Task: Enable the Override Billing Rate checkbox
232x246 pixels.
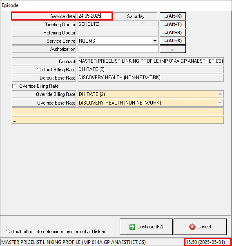Action: coord(14,86)
